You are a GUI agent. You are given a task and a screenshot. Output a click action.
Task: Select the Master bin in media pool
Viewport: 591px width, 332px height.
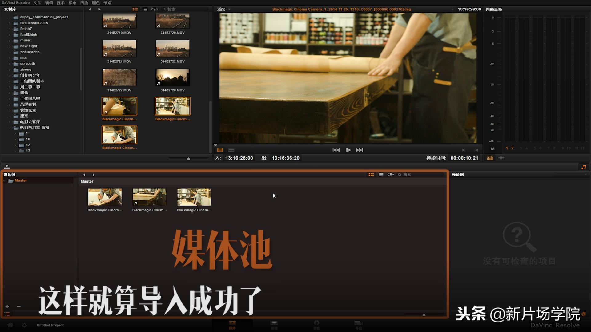pyautogui.click(x=21, y=180)
